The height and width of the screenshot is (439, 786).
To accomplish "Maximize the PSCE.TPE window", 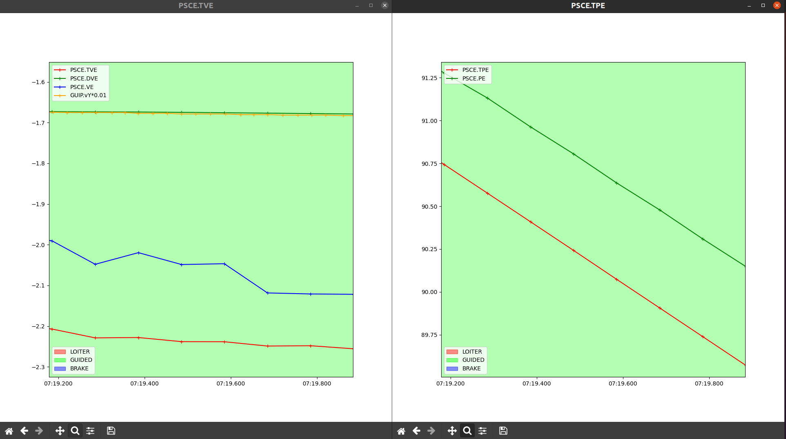I will pyautogui.click(x=763, y=6).
